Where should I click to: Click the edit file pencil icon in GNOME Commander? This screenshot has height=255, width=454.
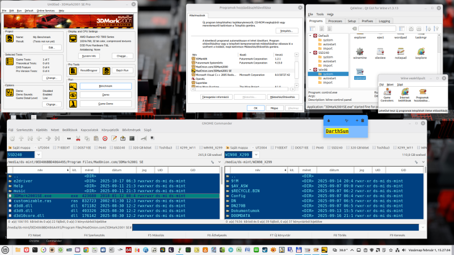coord(114,138)
